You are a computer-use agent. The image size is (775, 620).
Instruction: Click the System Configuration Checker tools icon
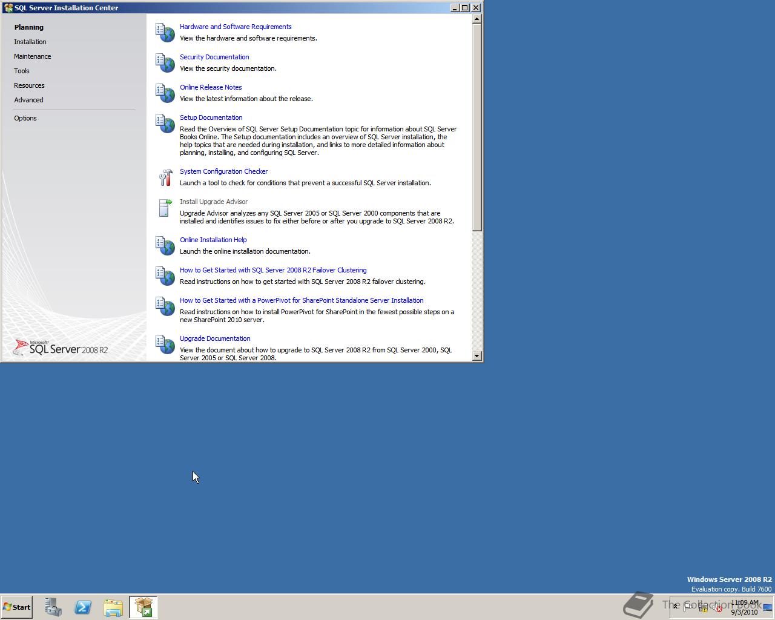[165, 177]
